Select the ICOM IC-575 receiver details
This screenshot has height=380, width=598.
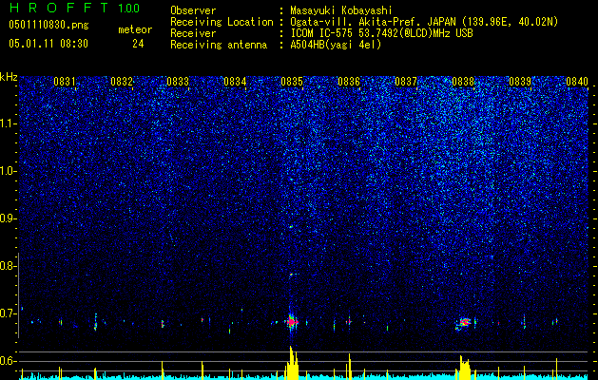tap(381, 33)
